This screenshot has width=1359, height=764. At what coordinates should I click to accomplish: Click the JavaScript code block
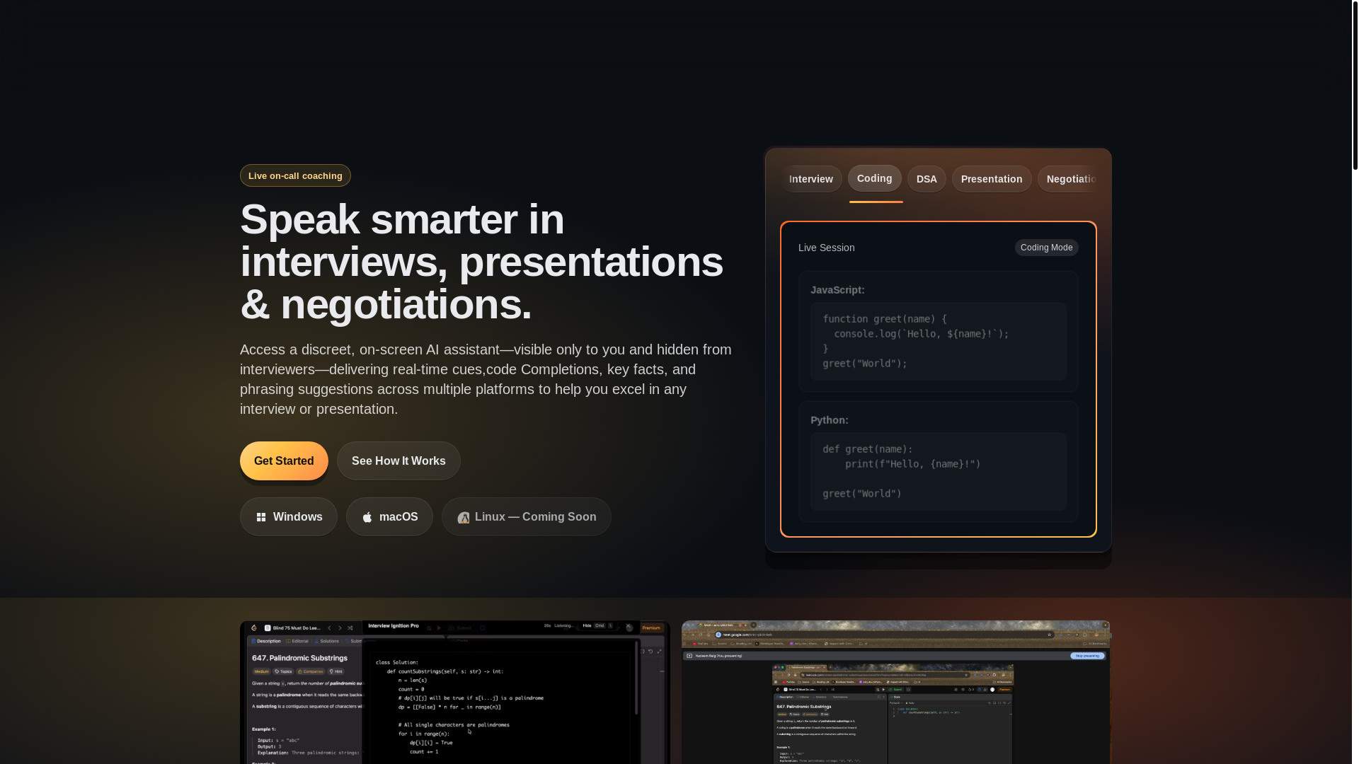click(939, 341)
